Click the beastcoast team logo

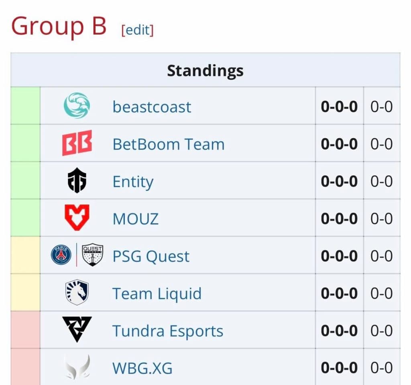76,106
